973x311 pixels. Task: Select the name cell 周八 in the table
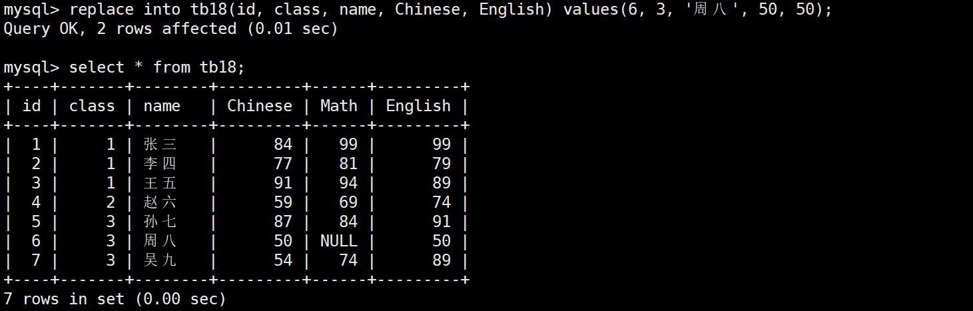[x=161, y=241]
